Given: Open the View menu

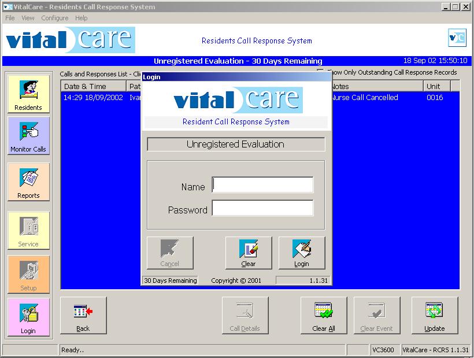Looking at the screenshot, I should pos(28,18).
